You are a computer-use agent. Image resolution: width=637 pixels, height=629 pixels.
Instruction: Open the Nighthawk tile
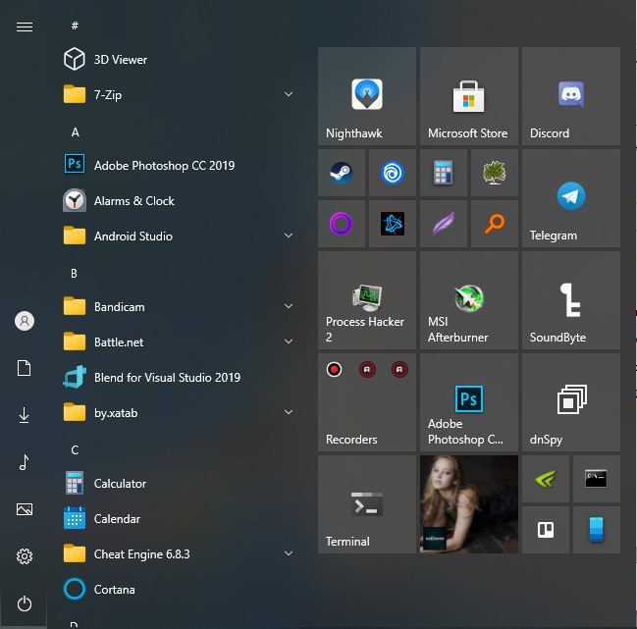[367, 96]
